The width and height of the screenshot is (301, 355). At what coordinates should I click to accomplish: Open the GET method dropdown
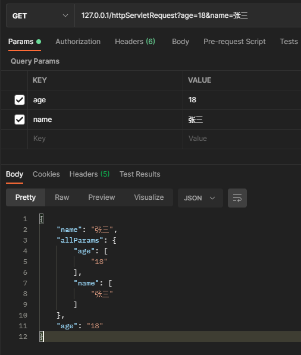[x=40, y=15]
